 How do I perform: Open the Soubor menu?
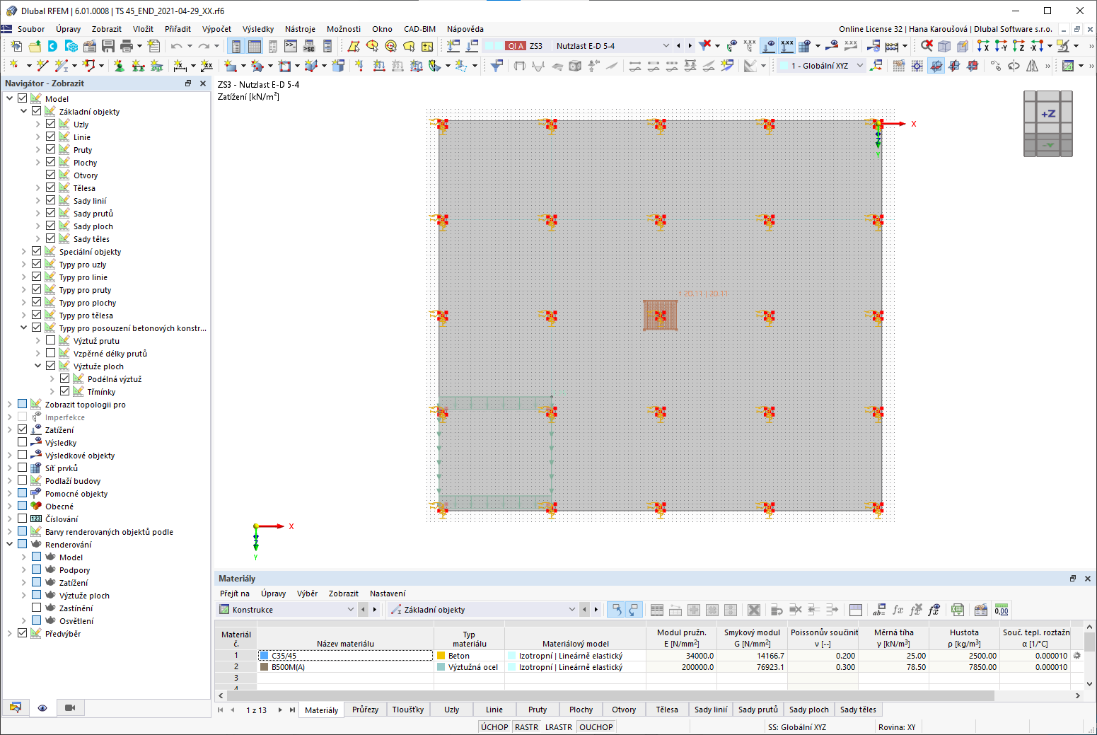pos(31,29)
